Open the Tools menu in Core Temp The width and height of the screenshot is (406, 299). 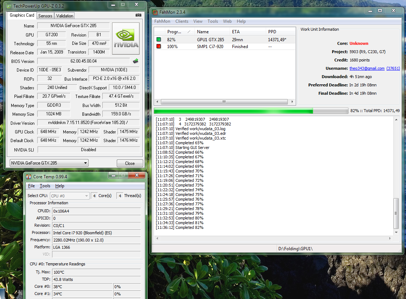(x=45, y=186)
